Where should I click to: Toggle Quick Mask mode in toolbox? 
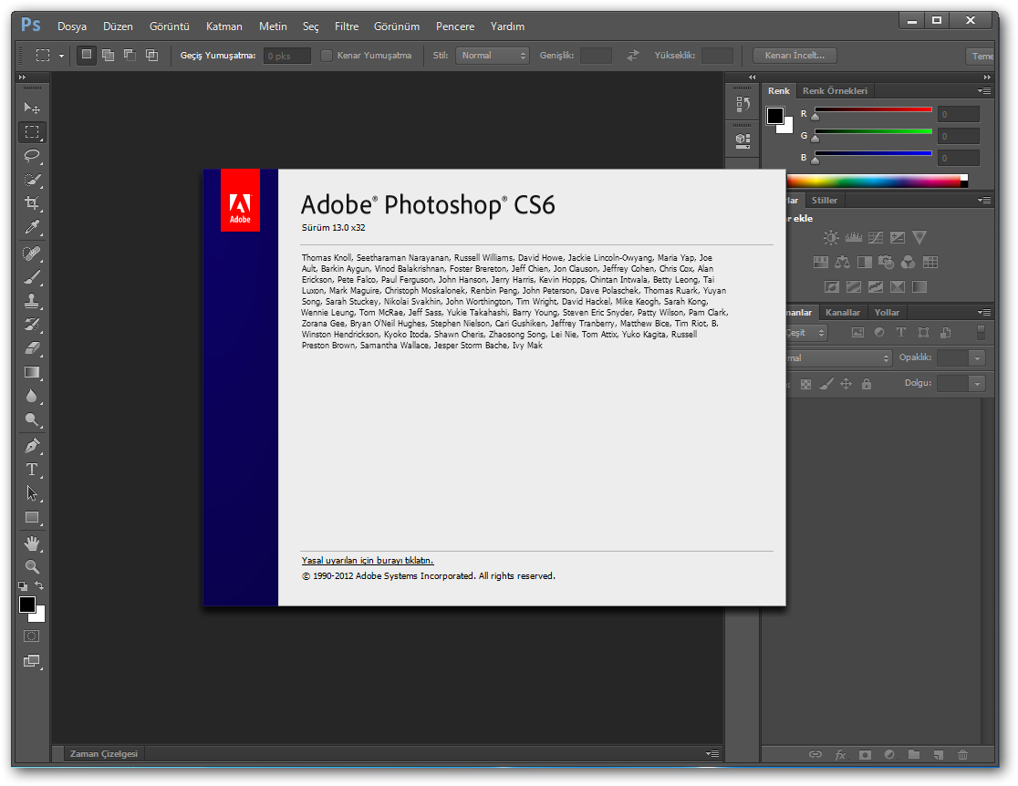point(32,636)
